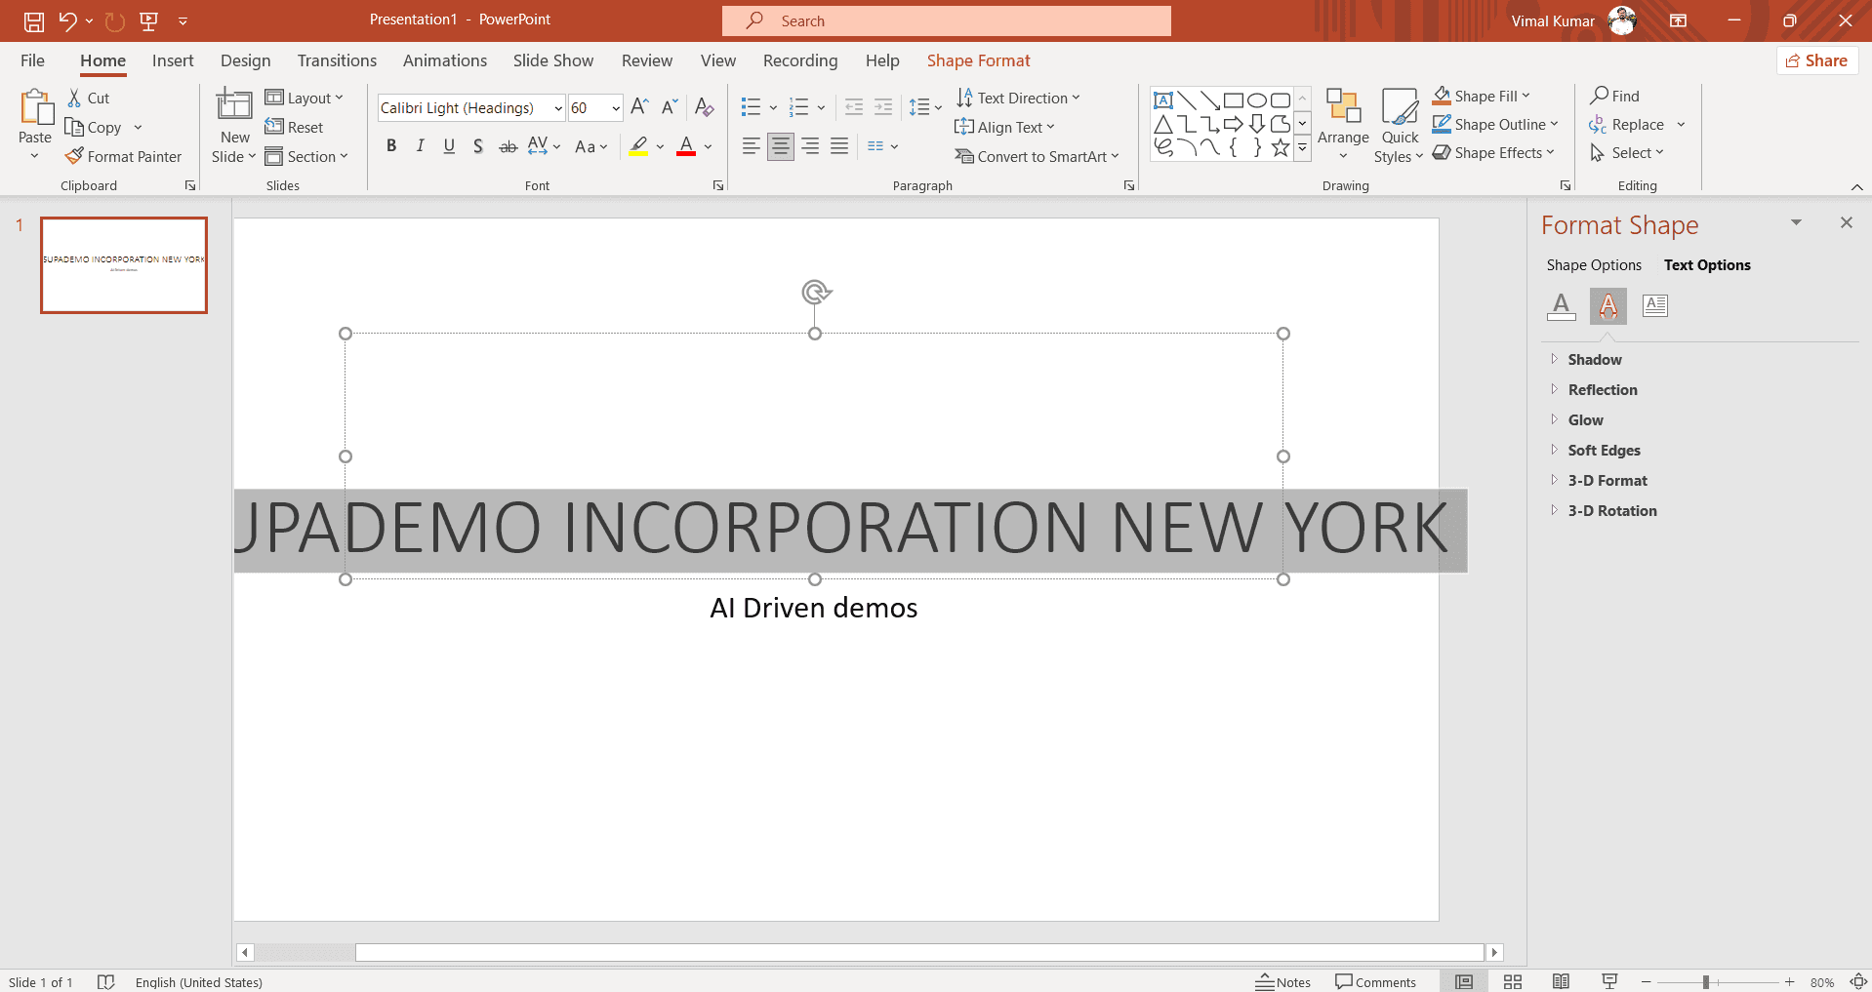
Task: Select the rectangle shape in the gallery
Action: [1234, 99]
